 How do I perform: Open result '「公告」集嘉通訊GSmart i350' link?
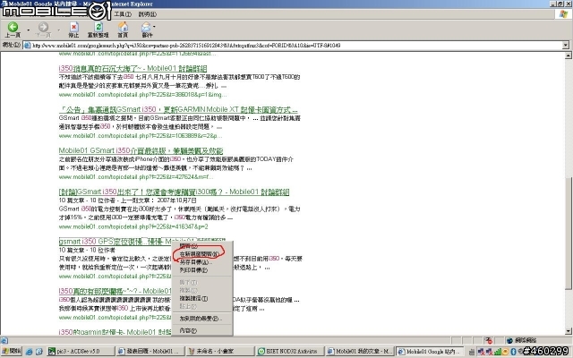click(x=178, y=109)
